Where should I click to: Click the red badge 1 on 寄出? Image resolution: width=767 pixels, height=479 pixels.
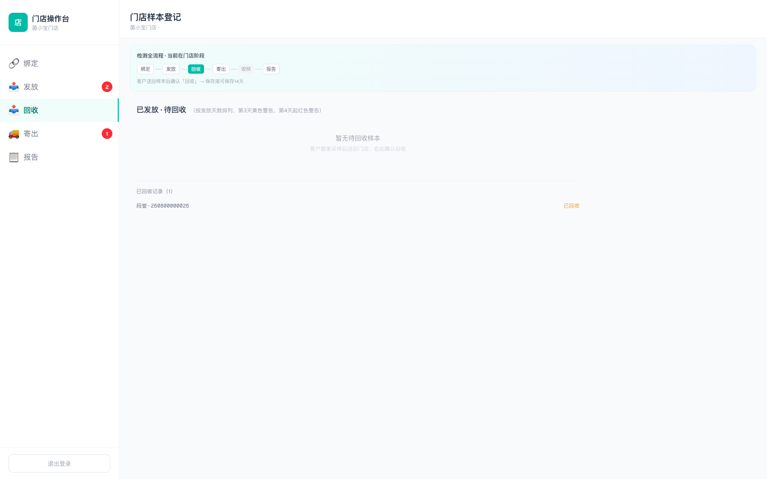[x=107, y=134]
